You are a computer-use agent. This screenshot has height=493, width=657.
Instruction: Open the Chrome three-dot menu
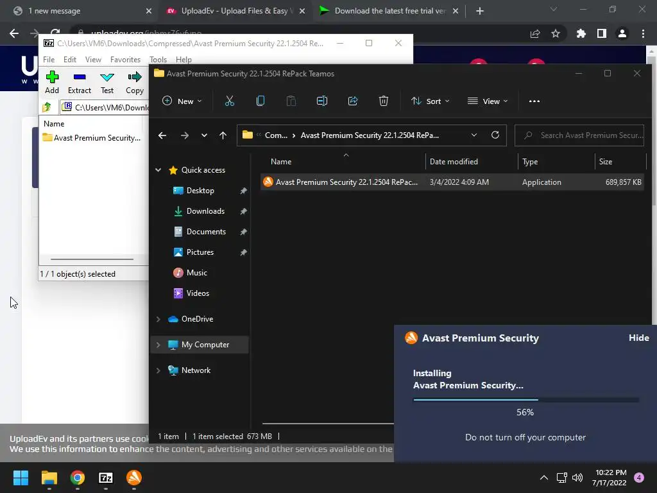tap(643, 33)
